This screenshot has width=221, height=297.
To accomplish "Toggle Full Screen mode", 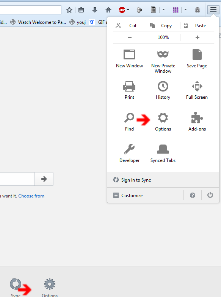I will click(197, 90).
